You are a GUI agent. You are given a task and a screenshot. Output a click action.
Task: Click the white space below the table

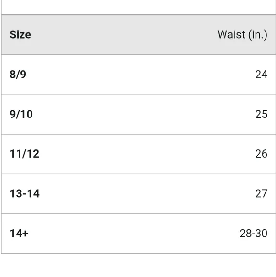click(138, 266)
